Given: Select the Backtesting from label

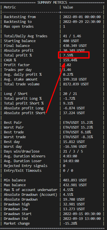Looking at the screenshot, I should [20, 17].
